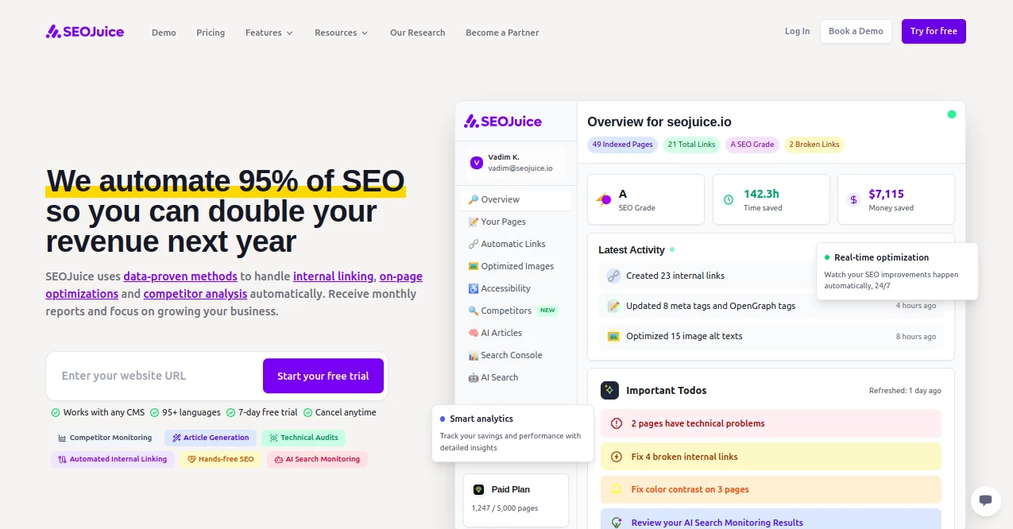This screenshot has height=529, width=1013.
Task: Open the AI Articles section
Action: click(x=501, y=332)
